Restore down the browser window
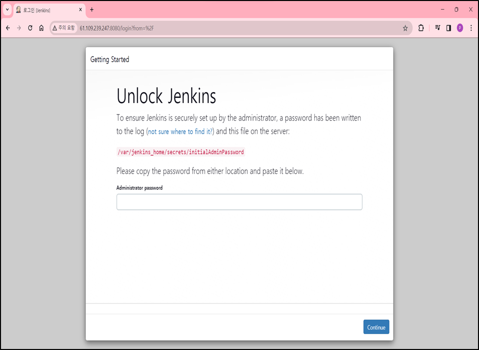479x350 pixels. point(457,9)
